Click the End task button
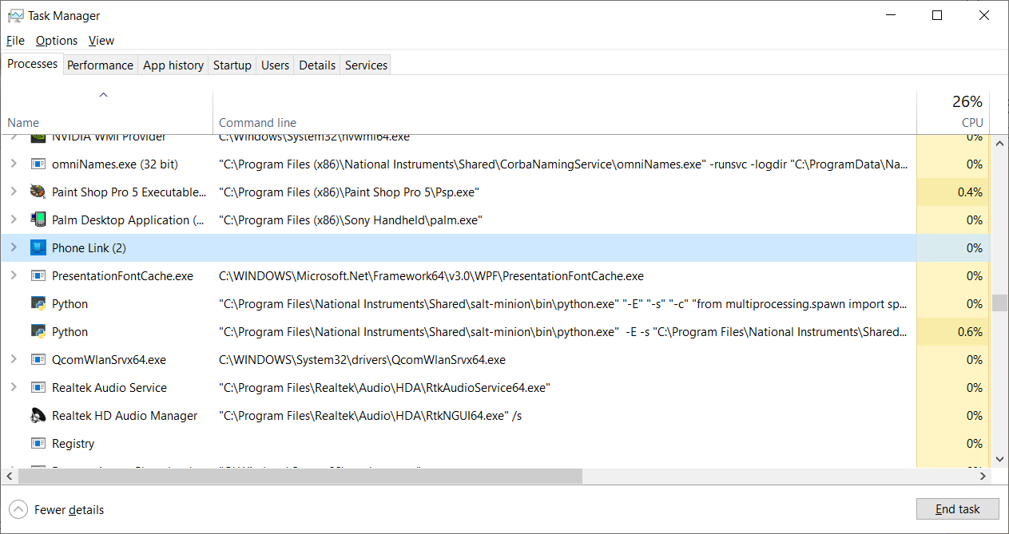Image resolution: width=1009 pixels, height=534 pixels. tap(958, 509)
